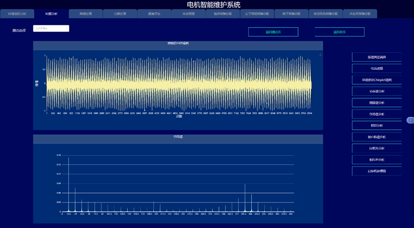
Task: Run the 功率谱分析 option
Action: (x=377, y=91)
